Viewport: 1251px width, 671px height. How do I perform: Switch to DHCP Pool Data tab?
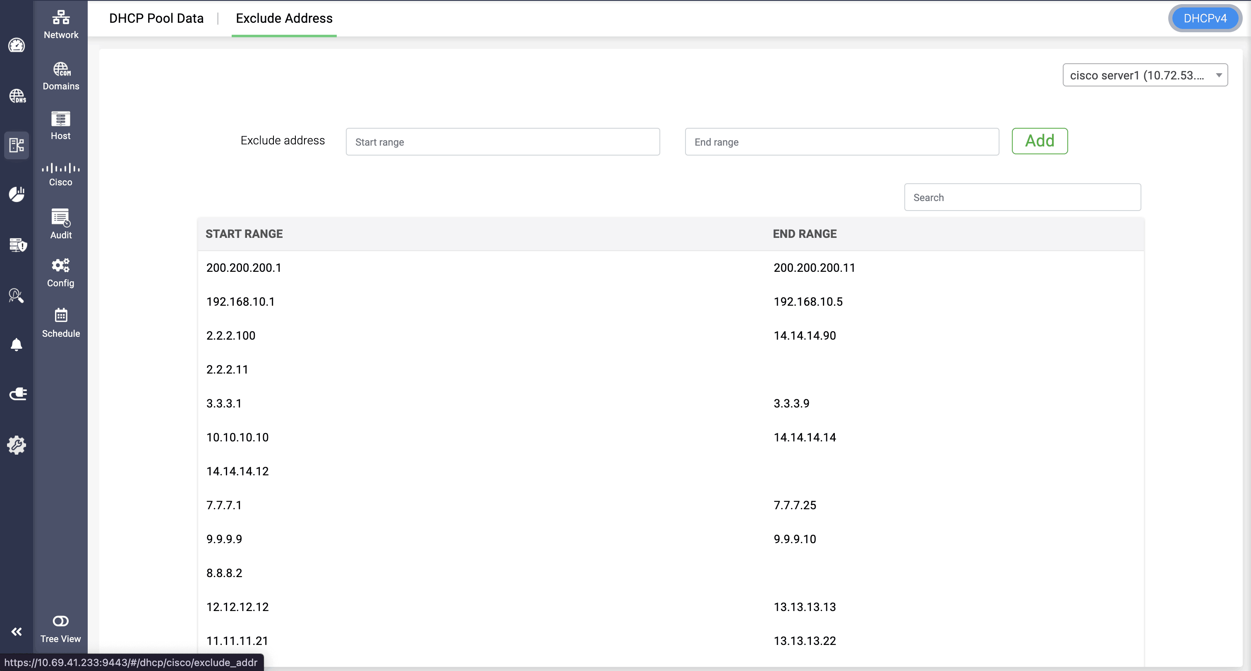pos(156,19)
